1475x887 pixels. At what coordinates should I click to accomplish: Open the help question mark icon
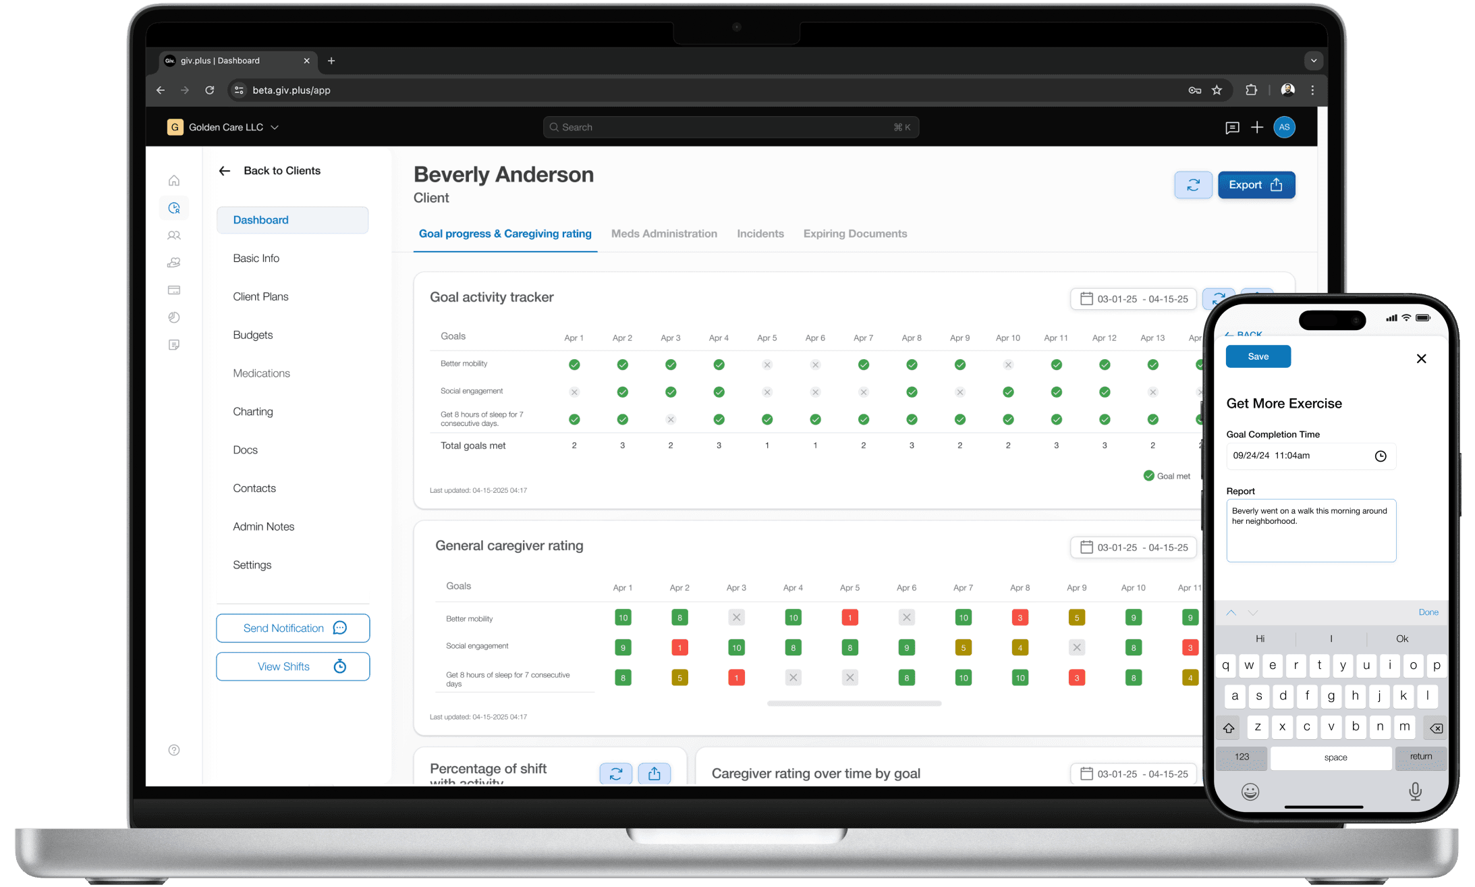point(174,750)
